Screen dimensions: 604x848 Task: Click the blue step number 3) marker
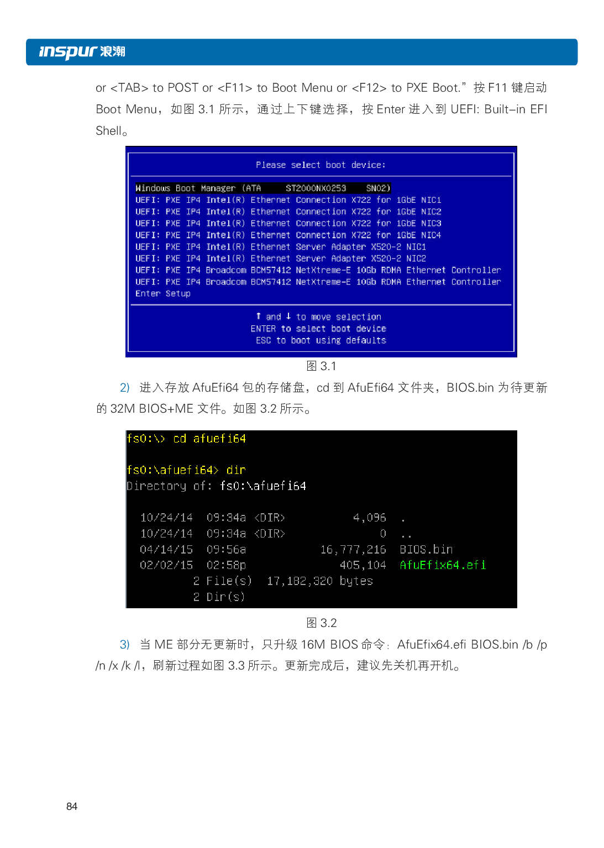point(125,645)
